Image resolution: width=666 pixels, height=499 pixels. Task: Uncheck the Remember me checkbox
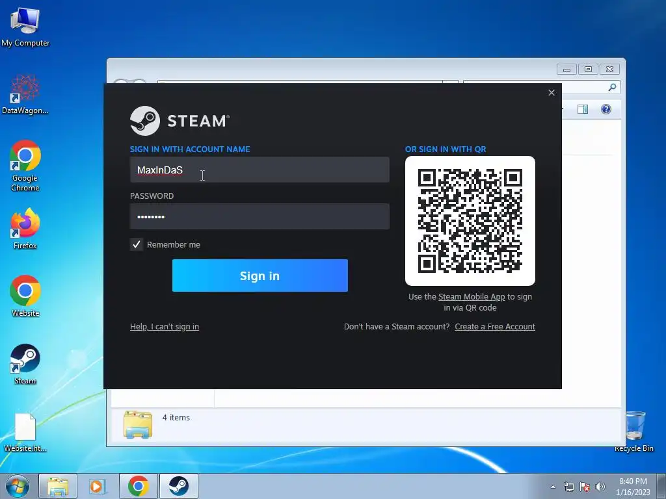pos(137,244)
